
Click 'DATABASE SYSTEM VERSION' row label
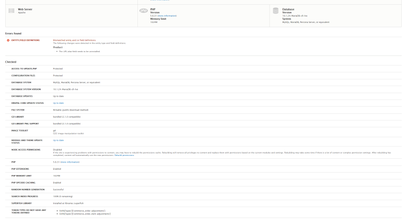click(26, 89)
